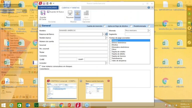Toggle Aplica en flujo de efectivo checkbox
192x108 pixels.
tap(131, 26)
